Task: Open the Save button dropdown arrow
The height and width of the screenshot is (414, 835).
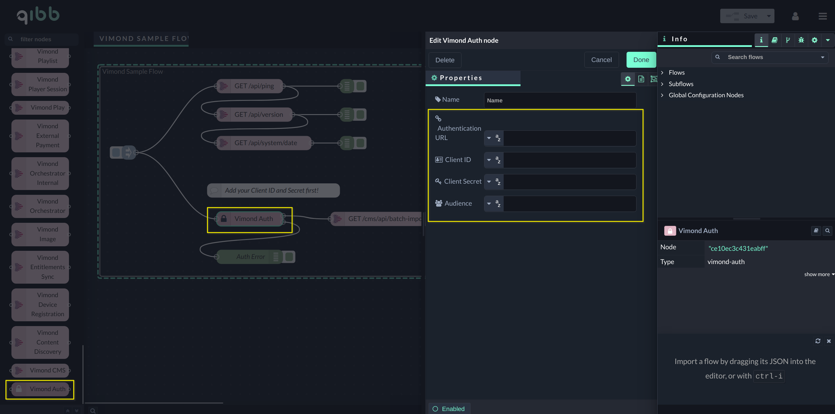Action: [768, 16]
